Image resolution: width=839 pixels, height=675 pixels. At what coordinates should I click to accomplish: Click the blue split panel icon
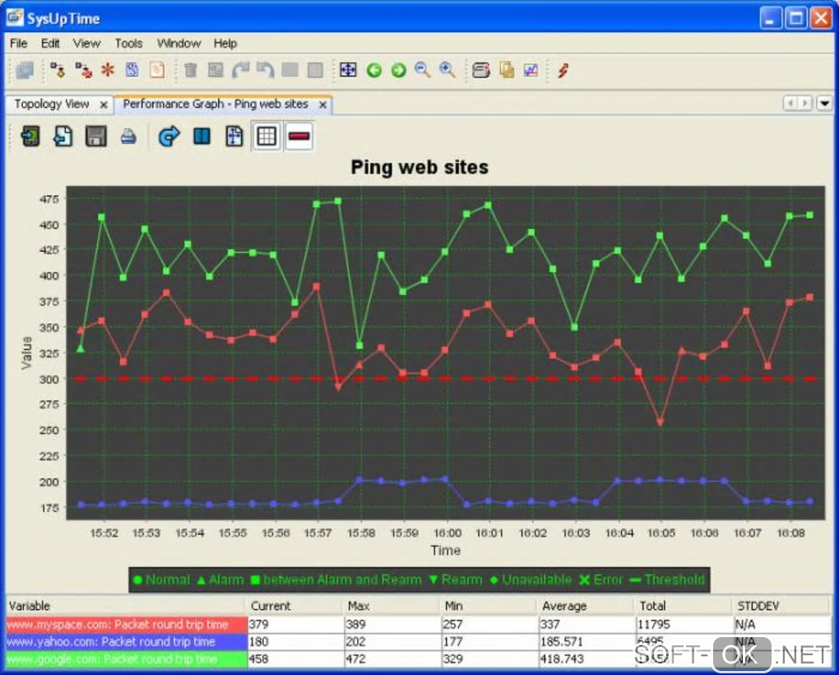[x=202, y=136]
